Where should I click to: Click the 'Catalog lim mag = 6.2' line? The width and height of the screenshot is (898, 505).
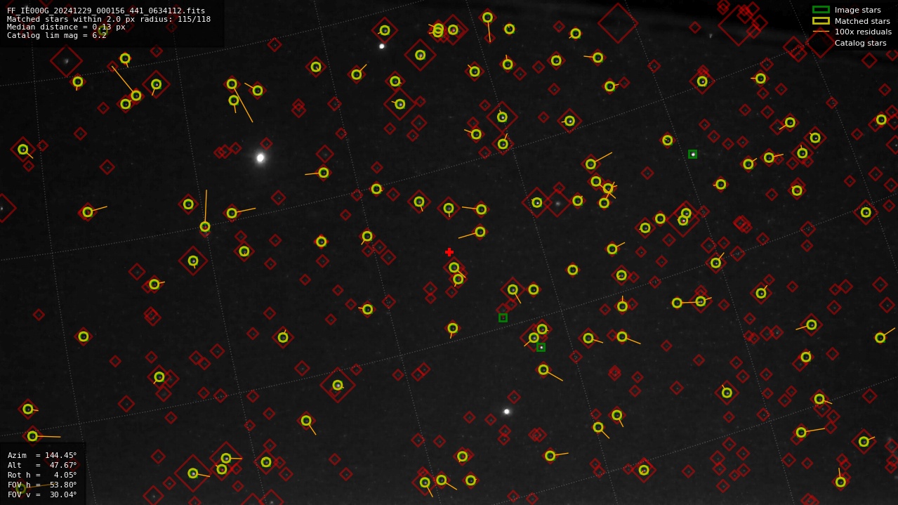pyautogui.click(x=57, y=35)
